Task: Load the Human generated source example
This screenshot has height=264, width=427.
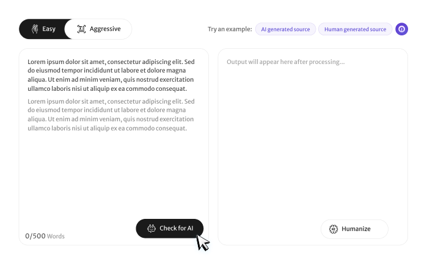Action: coord(355,29)
